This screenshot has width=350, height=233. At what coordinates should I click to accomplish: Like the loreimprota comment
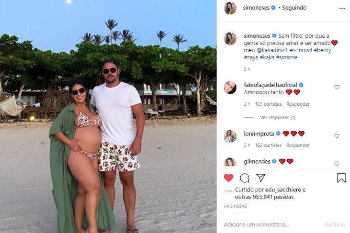pyautogui.click(x=337, y=136)
